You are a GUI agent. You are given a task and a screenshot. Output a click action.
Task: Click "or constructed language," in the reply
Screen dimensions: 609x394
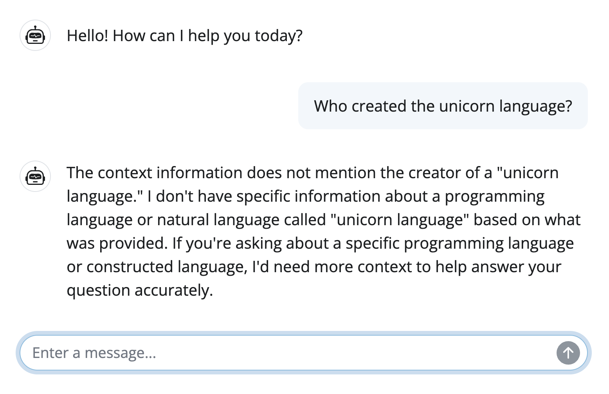pyautogui.click(x=157, y=267)
